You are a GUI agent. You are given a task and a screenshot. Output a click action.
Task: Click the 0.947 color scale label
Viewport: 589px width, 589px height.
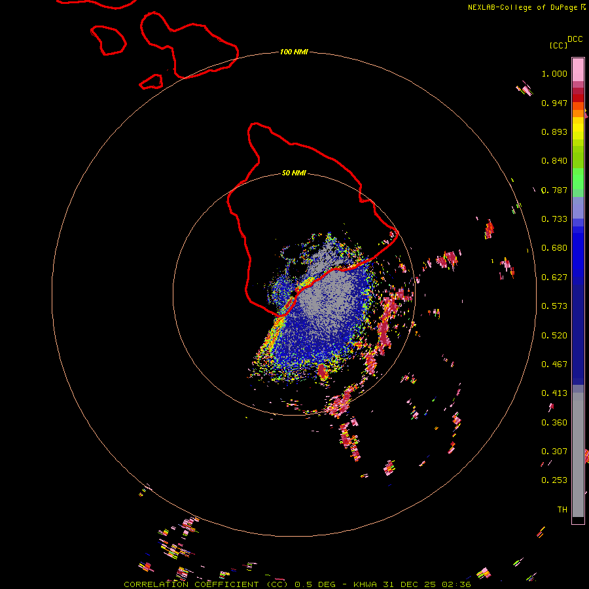pyautogui.click(x=554, y=103)
